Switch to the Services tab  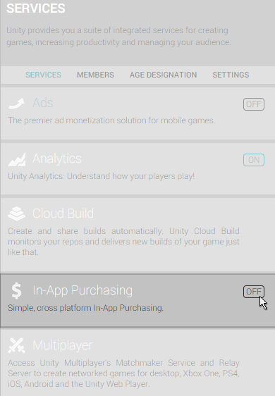[43, 75]
